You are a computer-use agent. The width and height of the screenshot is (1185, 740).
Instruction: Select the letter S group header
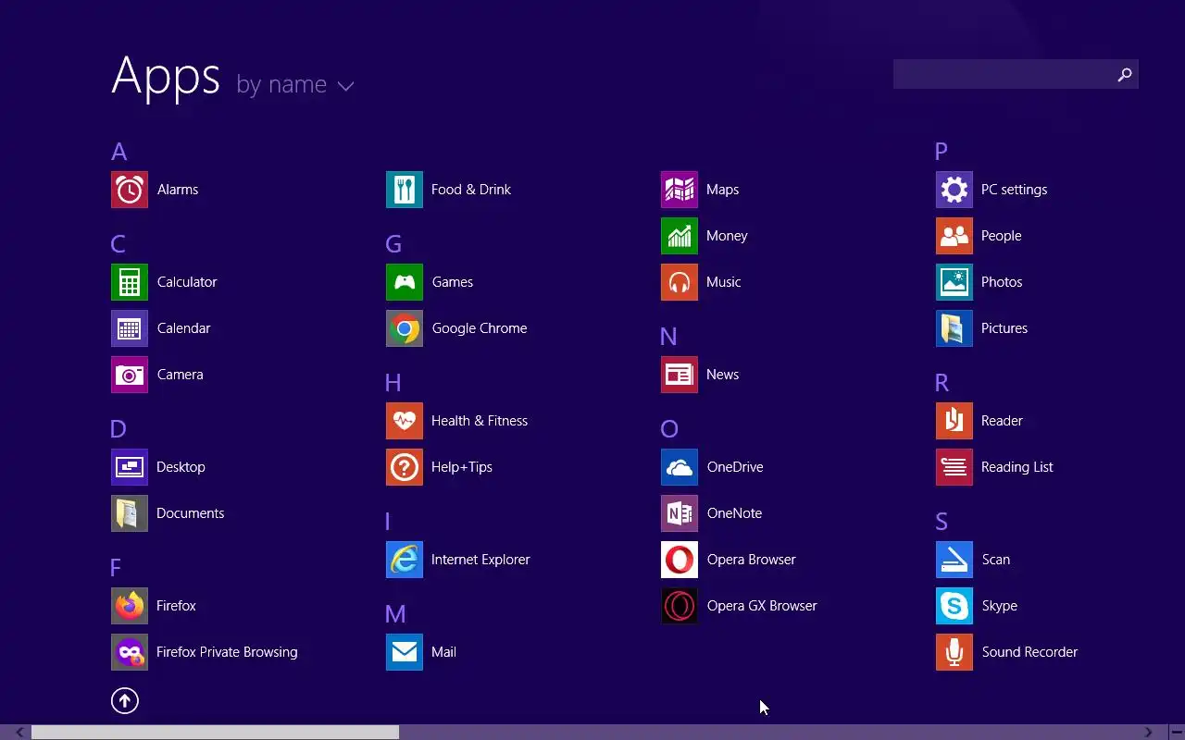(x=942, y=522)
